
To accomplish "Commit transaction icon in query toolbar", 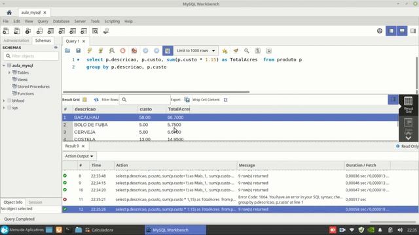I will [x=145, y=51].
